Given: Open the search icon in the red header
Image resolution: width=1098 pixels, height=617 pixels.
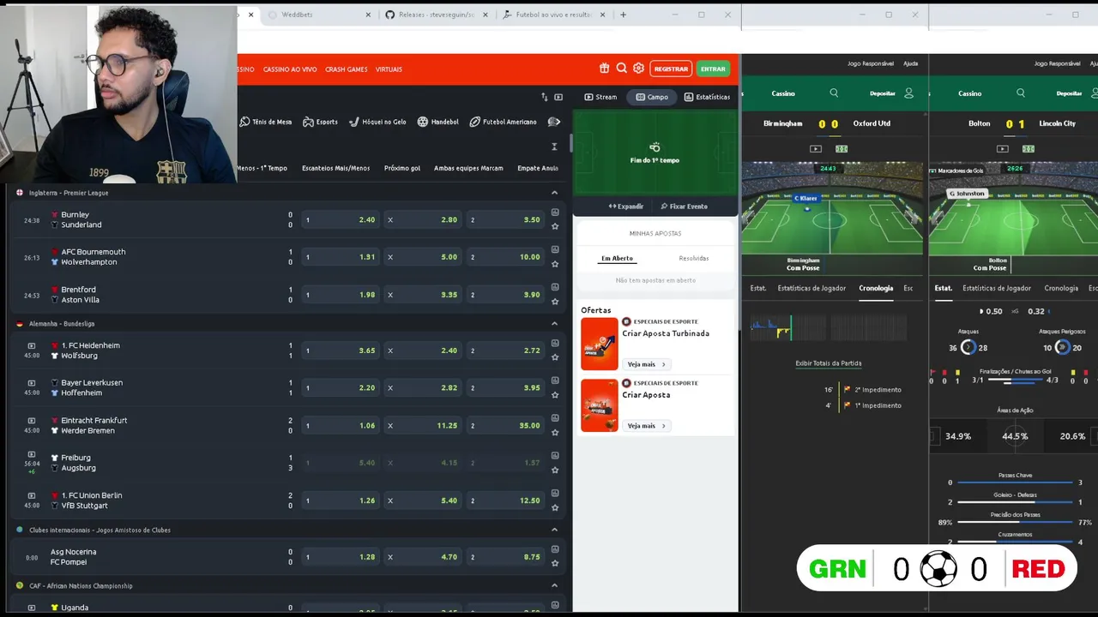Looking at the screenshot, I should (621, 69).
